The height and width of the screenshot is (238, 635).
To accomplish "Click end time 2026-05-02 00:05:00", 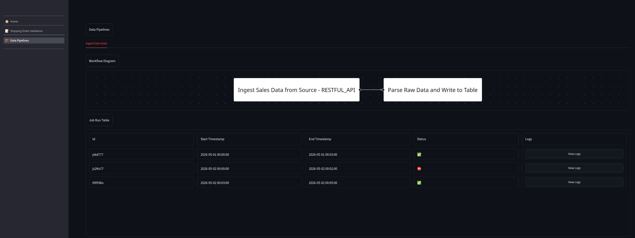I will point(358,182).
